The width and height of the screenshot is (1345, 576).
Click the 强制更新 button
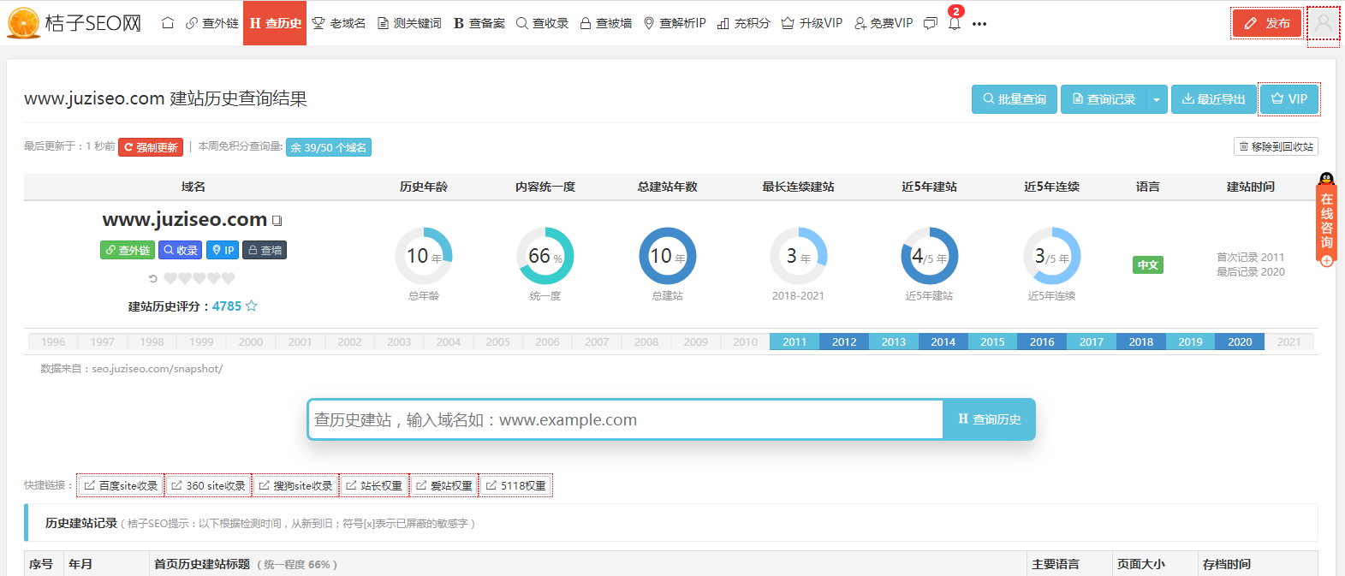tap(151, 147)
